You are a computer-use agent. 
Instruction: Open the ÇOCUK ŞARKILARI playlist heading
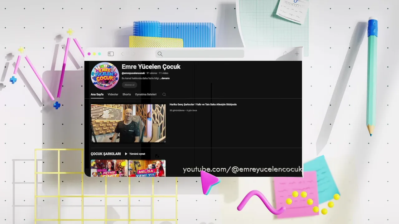(x=106, y=154)
